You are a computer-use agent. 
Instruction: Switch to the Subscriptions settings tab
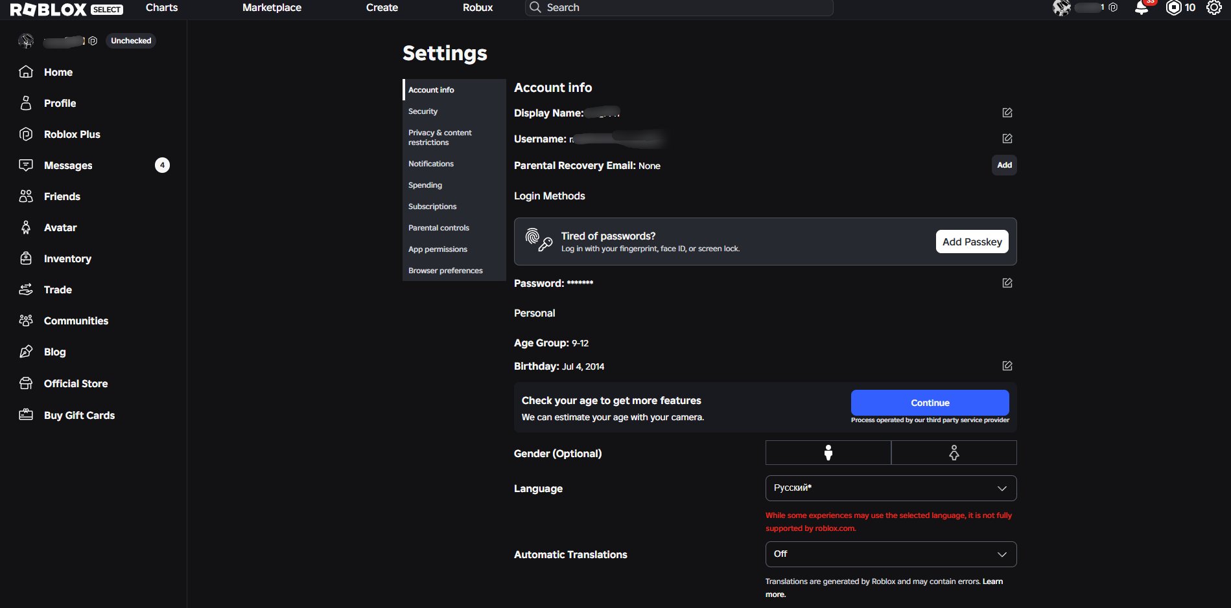pyautogui.click(x=454, y=207)
